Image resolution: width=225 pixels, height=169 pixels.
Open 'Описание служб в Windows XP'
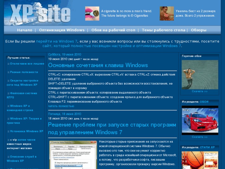[22, 159]
